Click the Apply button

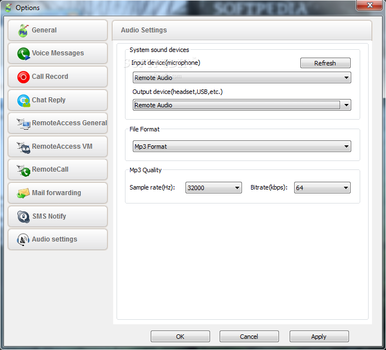tap(319, 336)
